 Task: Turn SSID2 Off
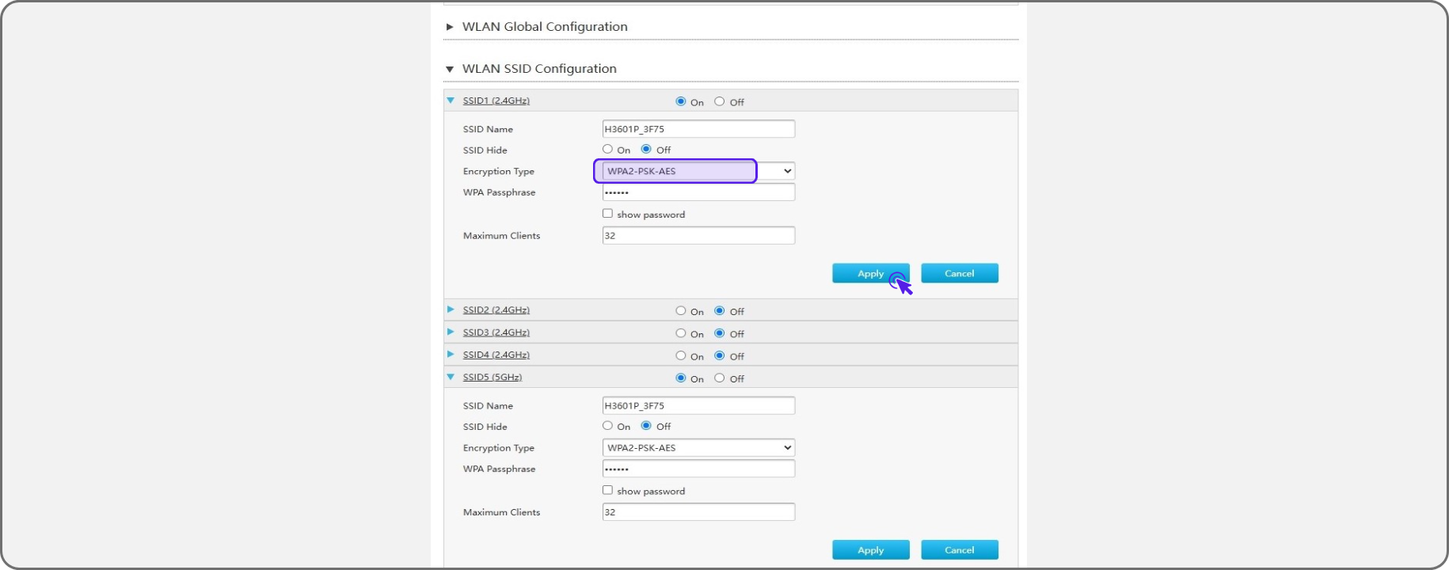click(719, 311)
